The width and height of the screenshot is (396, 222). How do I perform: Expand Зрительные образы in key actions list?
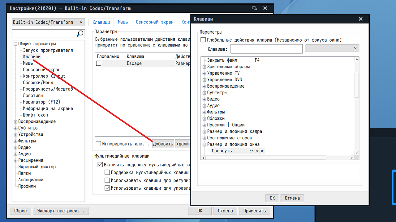tap(204, 67)
